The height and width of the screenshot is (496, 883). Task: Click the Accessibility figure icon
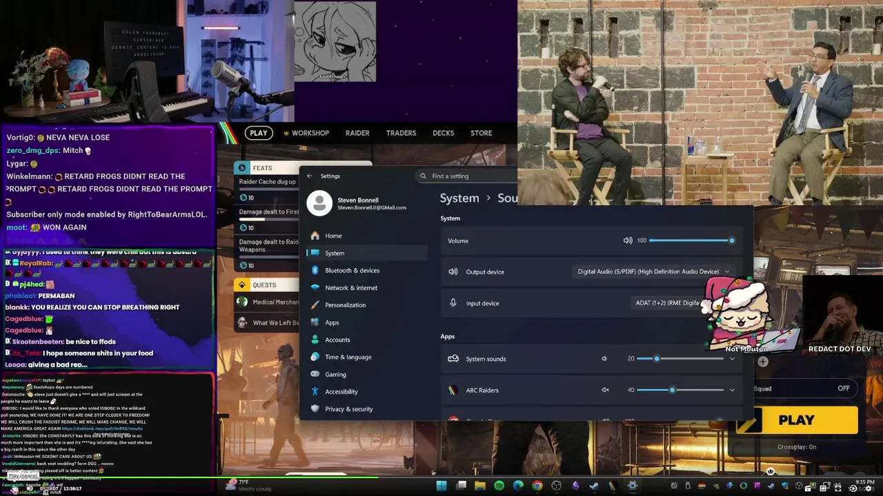(315, 391)
